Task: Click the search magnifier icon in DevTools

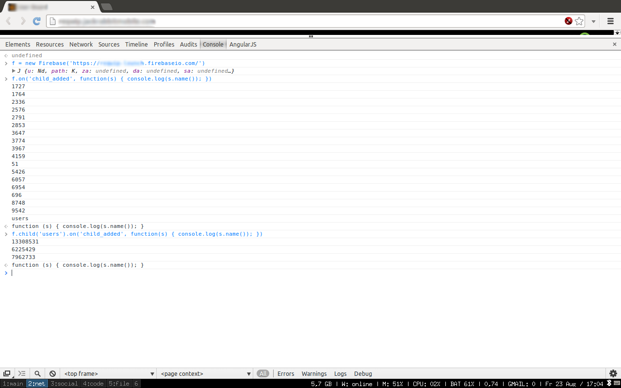Action: point(37,373)
